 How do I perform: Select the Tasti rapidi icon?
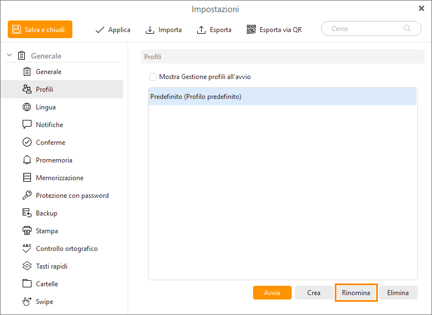[x=27, y=266]
